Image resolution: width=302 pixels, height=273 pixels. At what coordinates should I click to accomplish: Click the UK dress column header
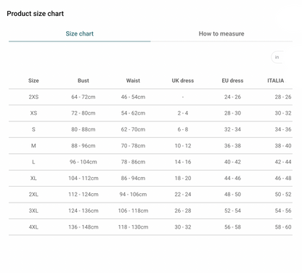[x=183, y=81]
